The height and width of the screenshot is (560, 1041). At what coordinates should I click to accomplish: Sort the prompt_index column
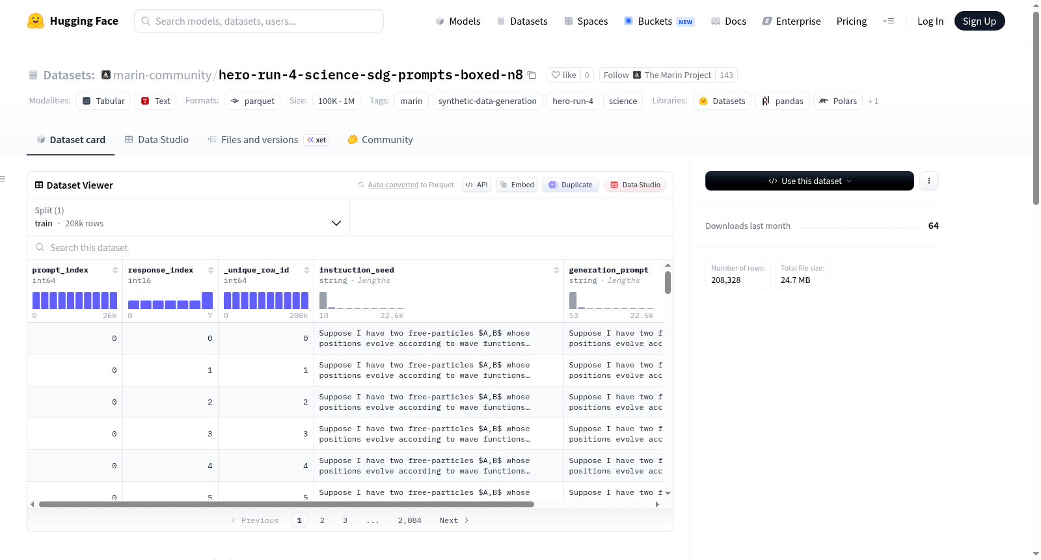(115, 270)
